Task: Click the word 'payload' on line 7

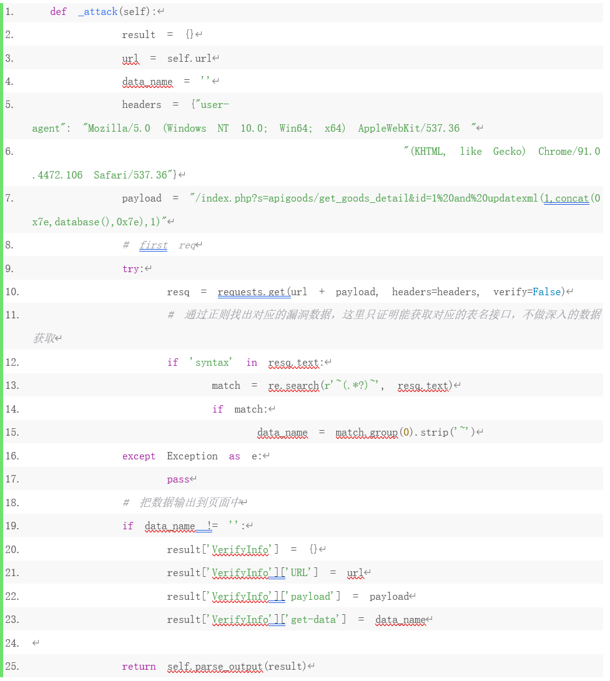Action: pyautogui.click(x=142, y=198)
